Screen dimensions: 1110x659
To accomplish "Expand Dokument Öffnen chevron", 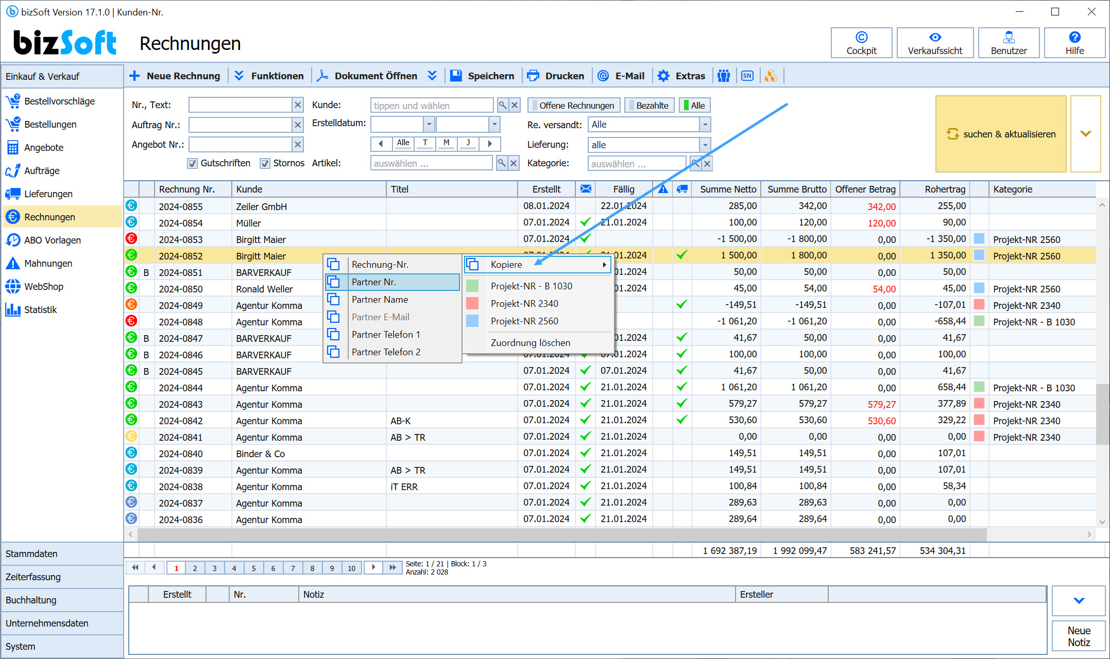I will click(x=432, y=76).
